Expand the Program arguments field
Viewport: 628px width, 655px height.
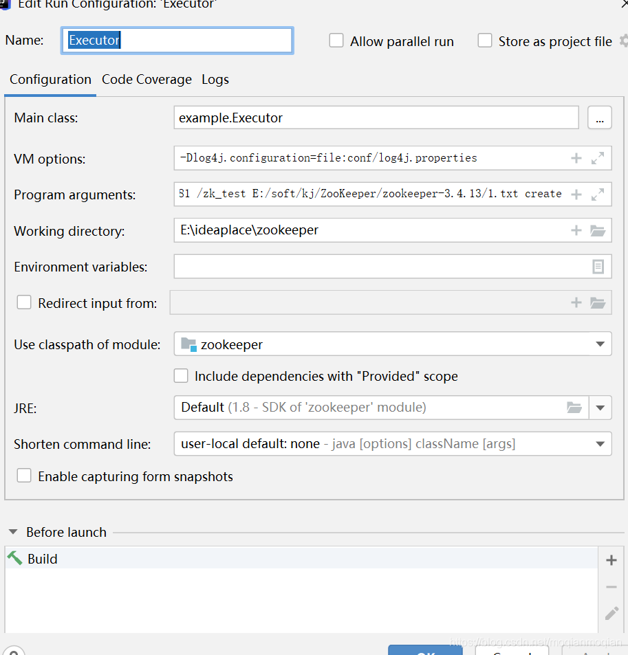(598, 195)
